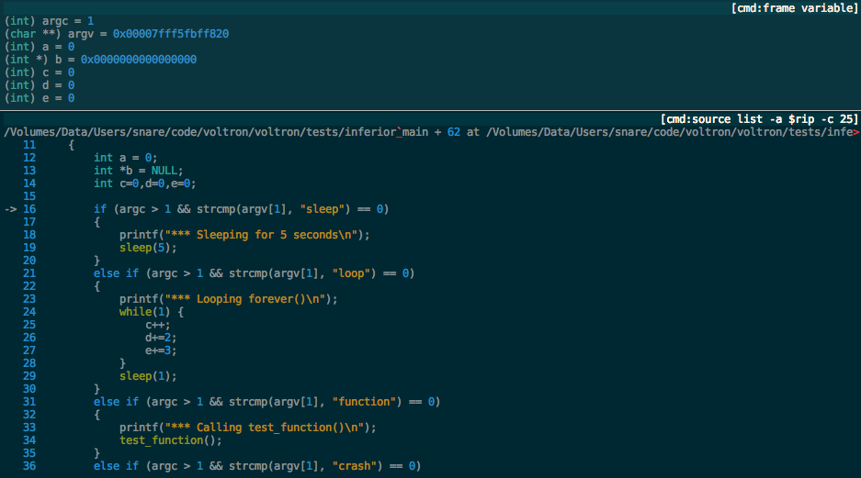Click the red truncation marker ending the path line
This screenshot has width=861, height=478.
pyautogui.click(x=856, y=133)
